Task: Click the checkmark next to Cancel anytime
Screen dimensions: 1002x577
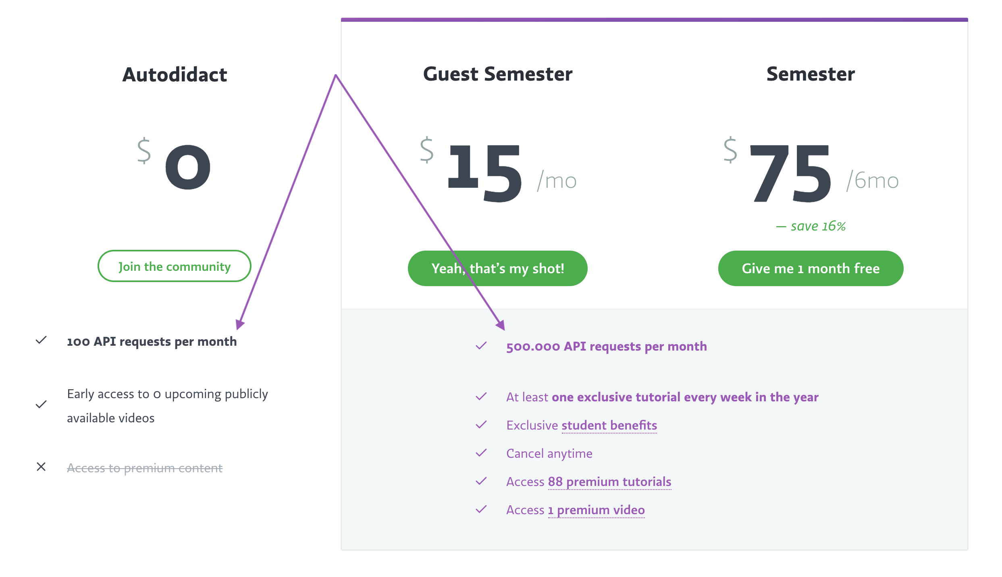Action: [x=481, y=453]
